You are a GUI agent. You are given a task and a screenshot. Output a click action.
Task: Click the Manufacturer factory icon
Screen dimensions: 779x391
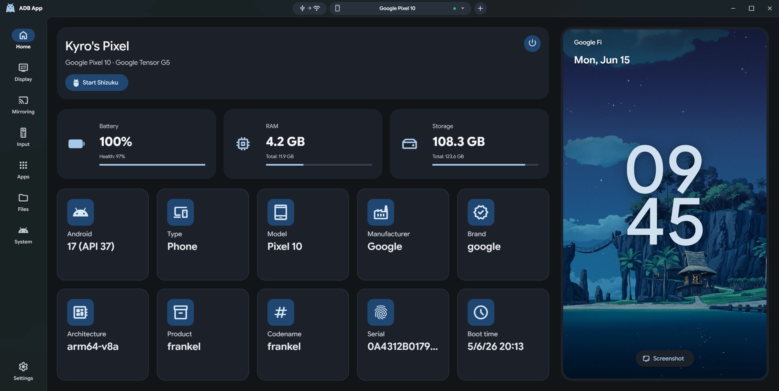(381, 212)
